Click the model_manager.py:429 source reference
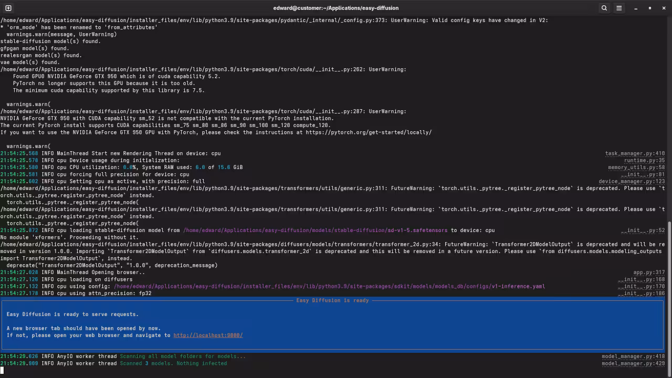 pos(633,363)
